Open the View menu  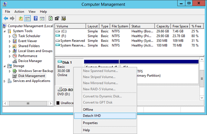pos(32,12)
